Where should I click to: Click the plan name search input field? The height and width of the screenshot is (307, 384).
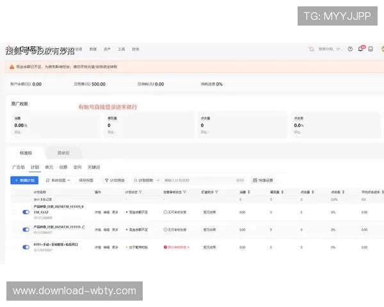(204, 180)
